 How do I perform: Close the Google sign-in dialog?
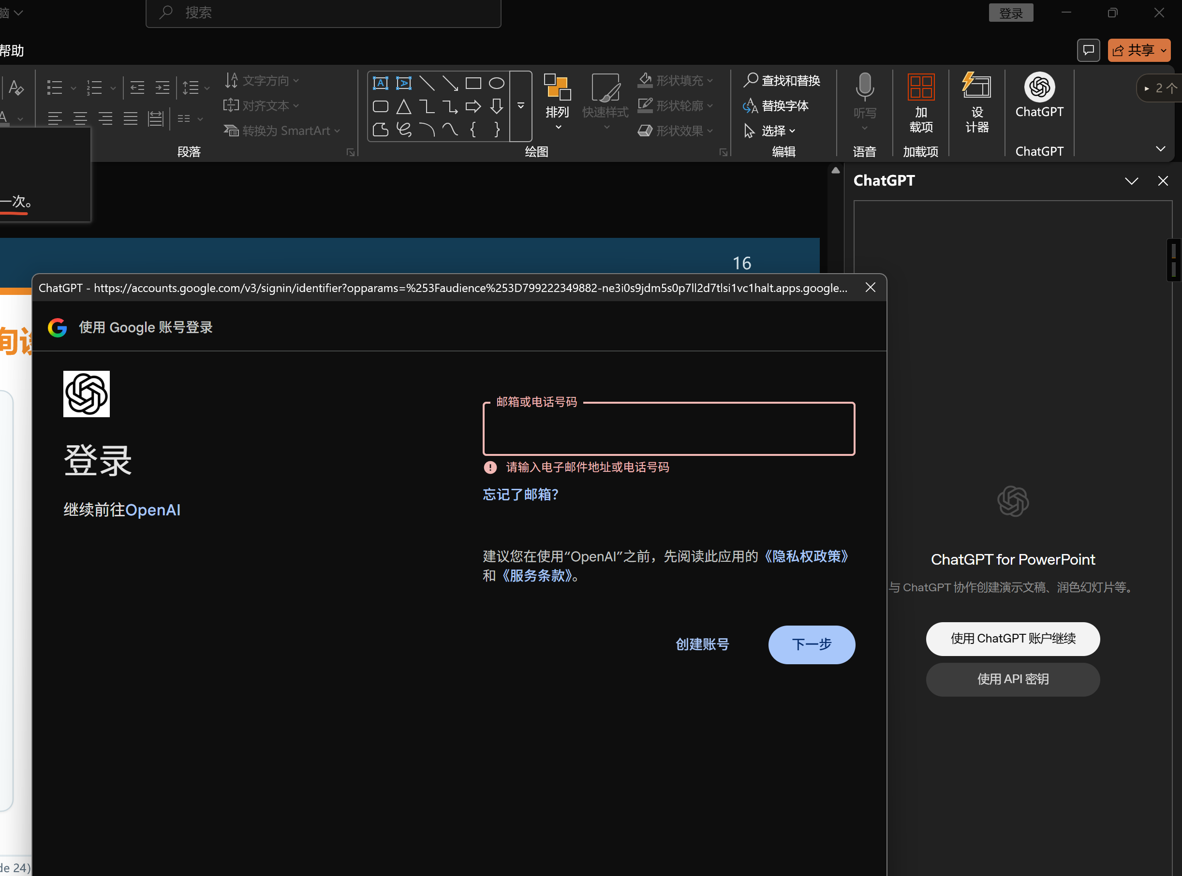pyautogui.click(x=871, y=287)
